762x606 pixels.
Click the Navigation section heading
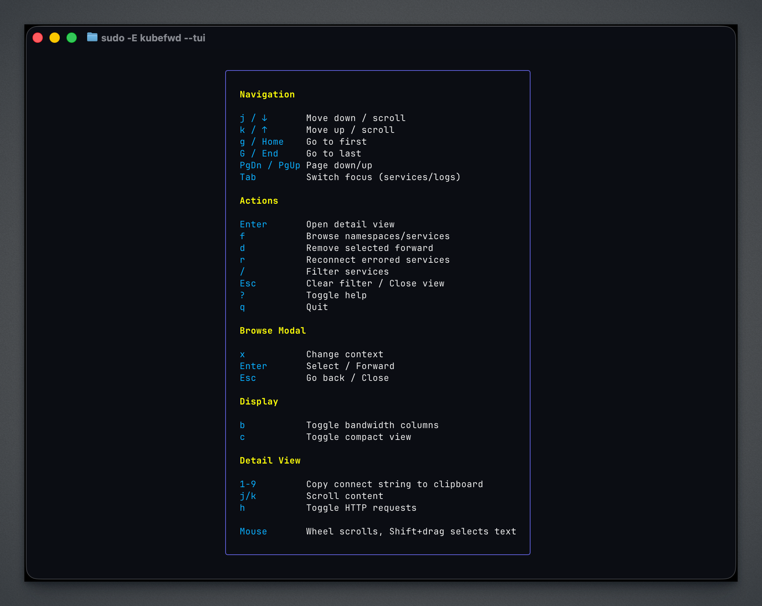[x=267, y=94]
